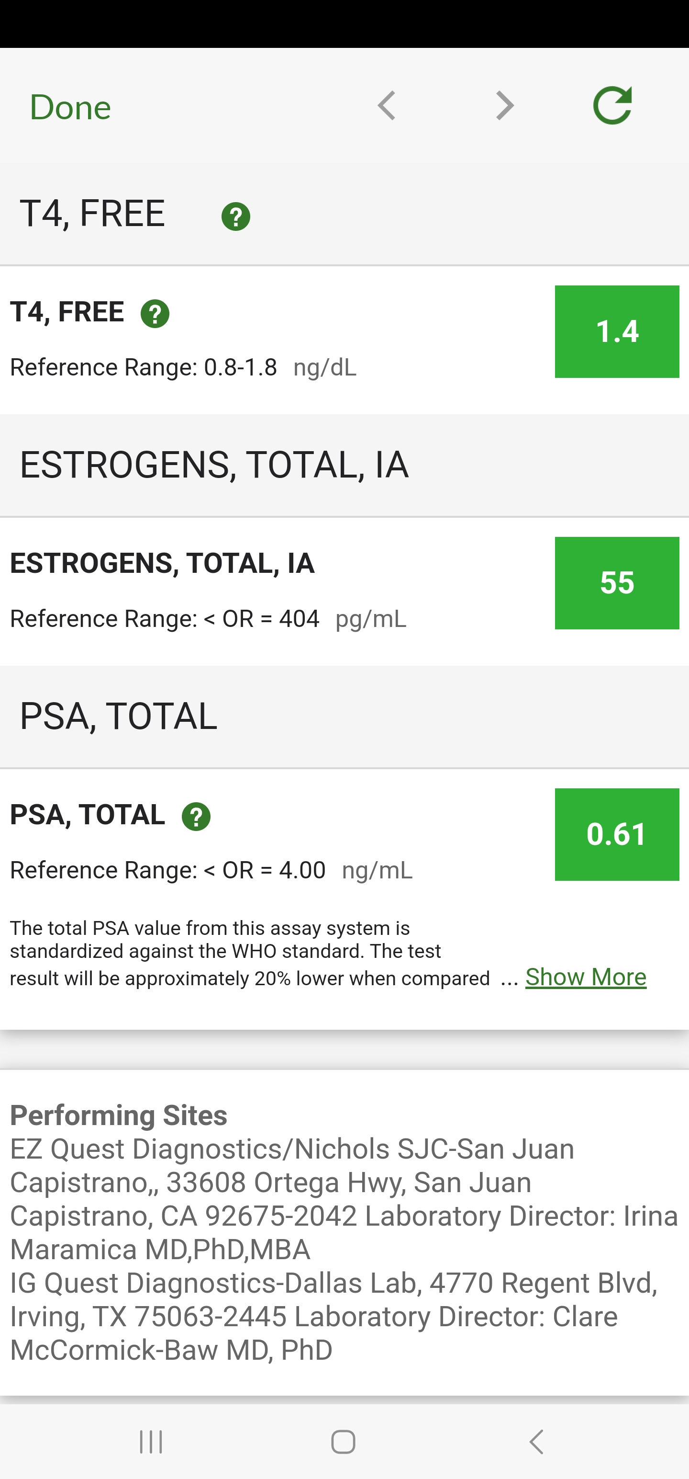Tap the green 1.4 T4 result box
Viewport: 689px width, 1479px height.
pos(617,331)
